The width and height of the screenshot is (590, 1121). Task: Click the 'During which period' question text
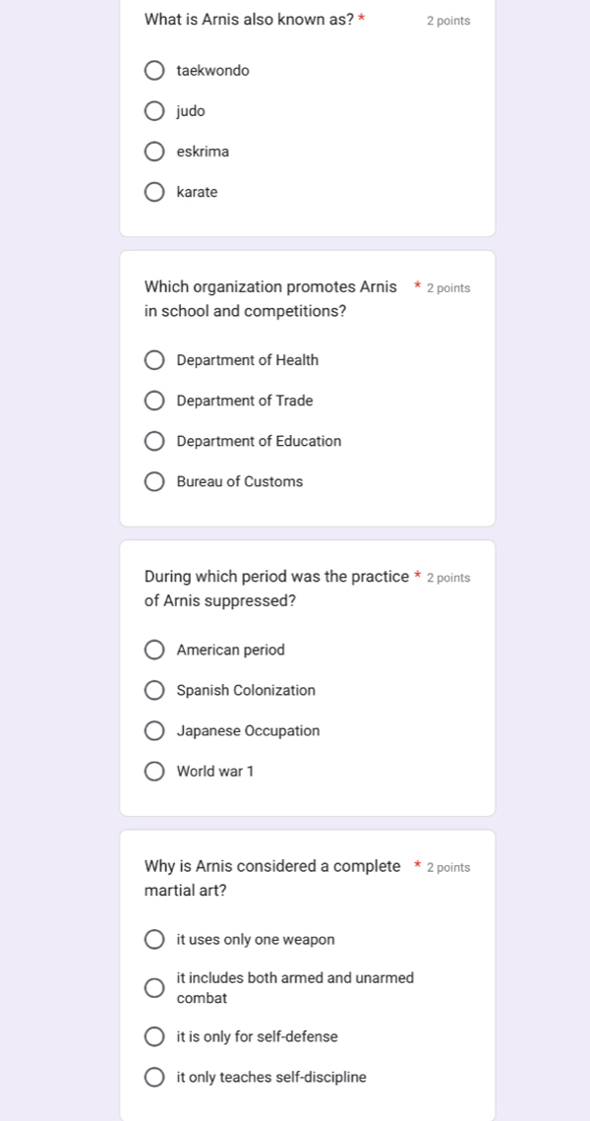[276, 590]
